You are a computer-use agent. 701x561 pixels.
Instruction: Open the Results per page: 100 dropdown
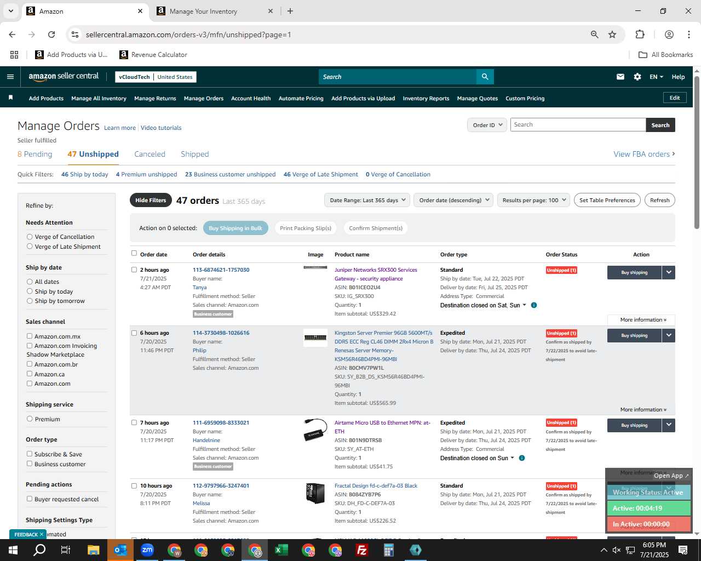click(534, 200)
